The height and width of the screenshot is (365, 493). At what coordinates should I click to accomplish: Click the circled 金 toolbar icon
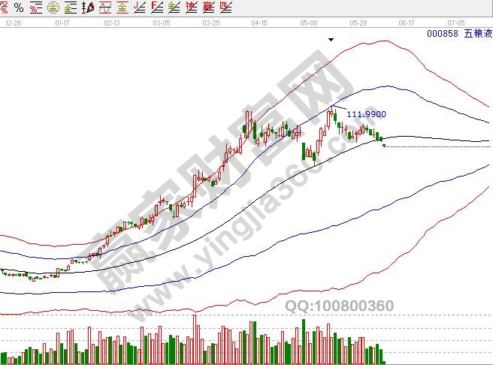click(53, 8)
